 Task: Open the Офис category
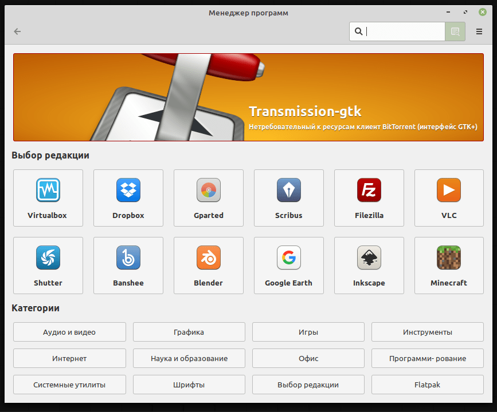[x=308, y=358]
